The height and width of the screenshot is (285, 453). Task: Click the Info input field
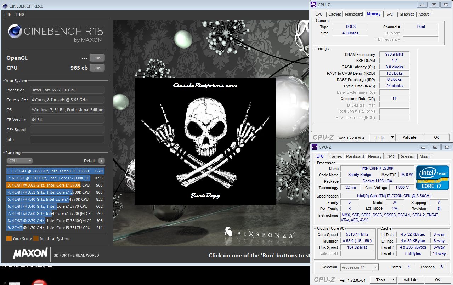pos(67,139)
